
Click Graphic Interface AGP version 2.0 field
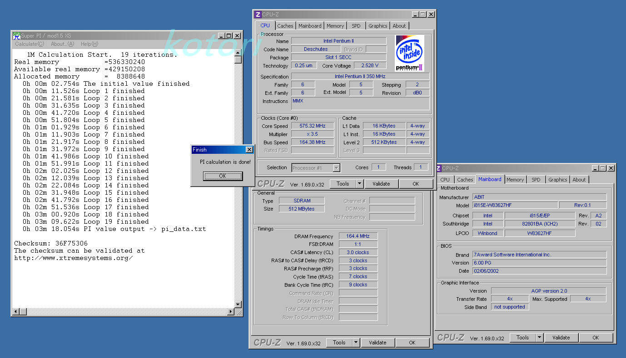549,291
